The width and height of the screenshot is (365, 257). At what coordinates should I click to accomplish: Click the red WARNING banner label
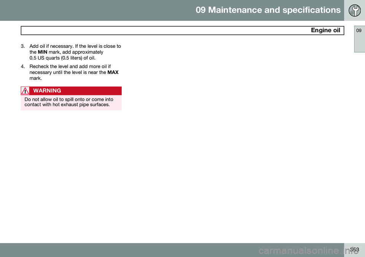47,91
